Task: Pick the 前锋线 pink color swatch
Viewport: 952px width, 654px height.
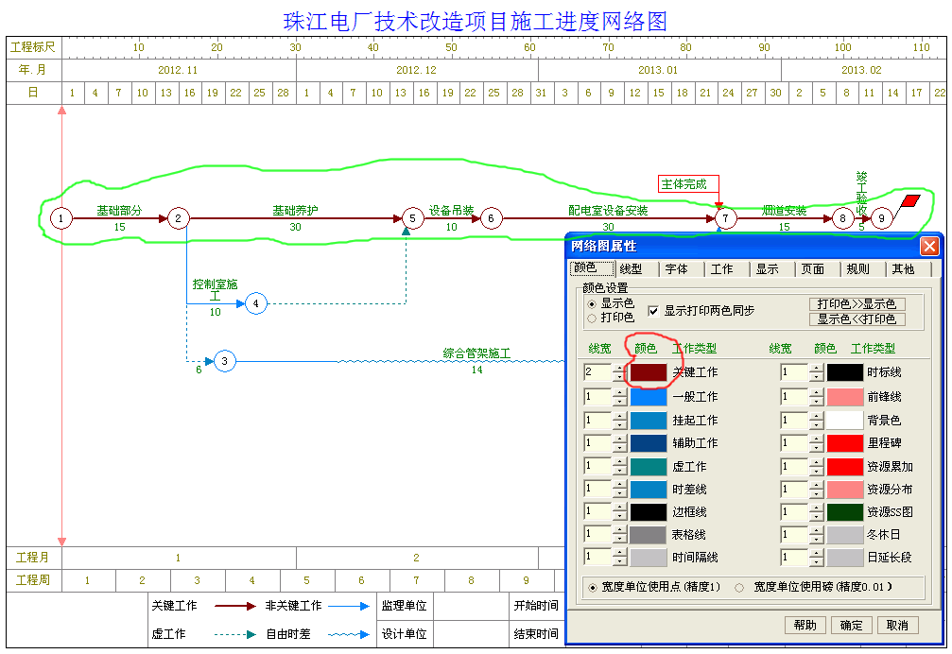Action: (x=844, y=397)
